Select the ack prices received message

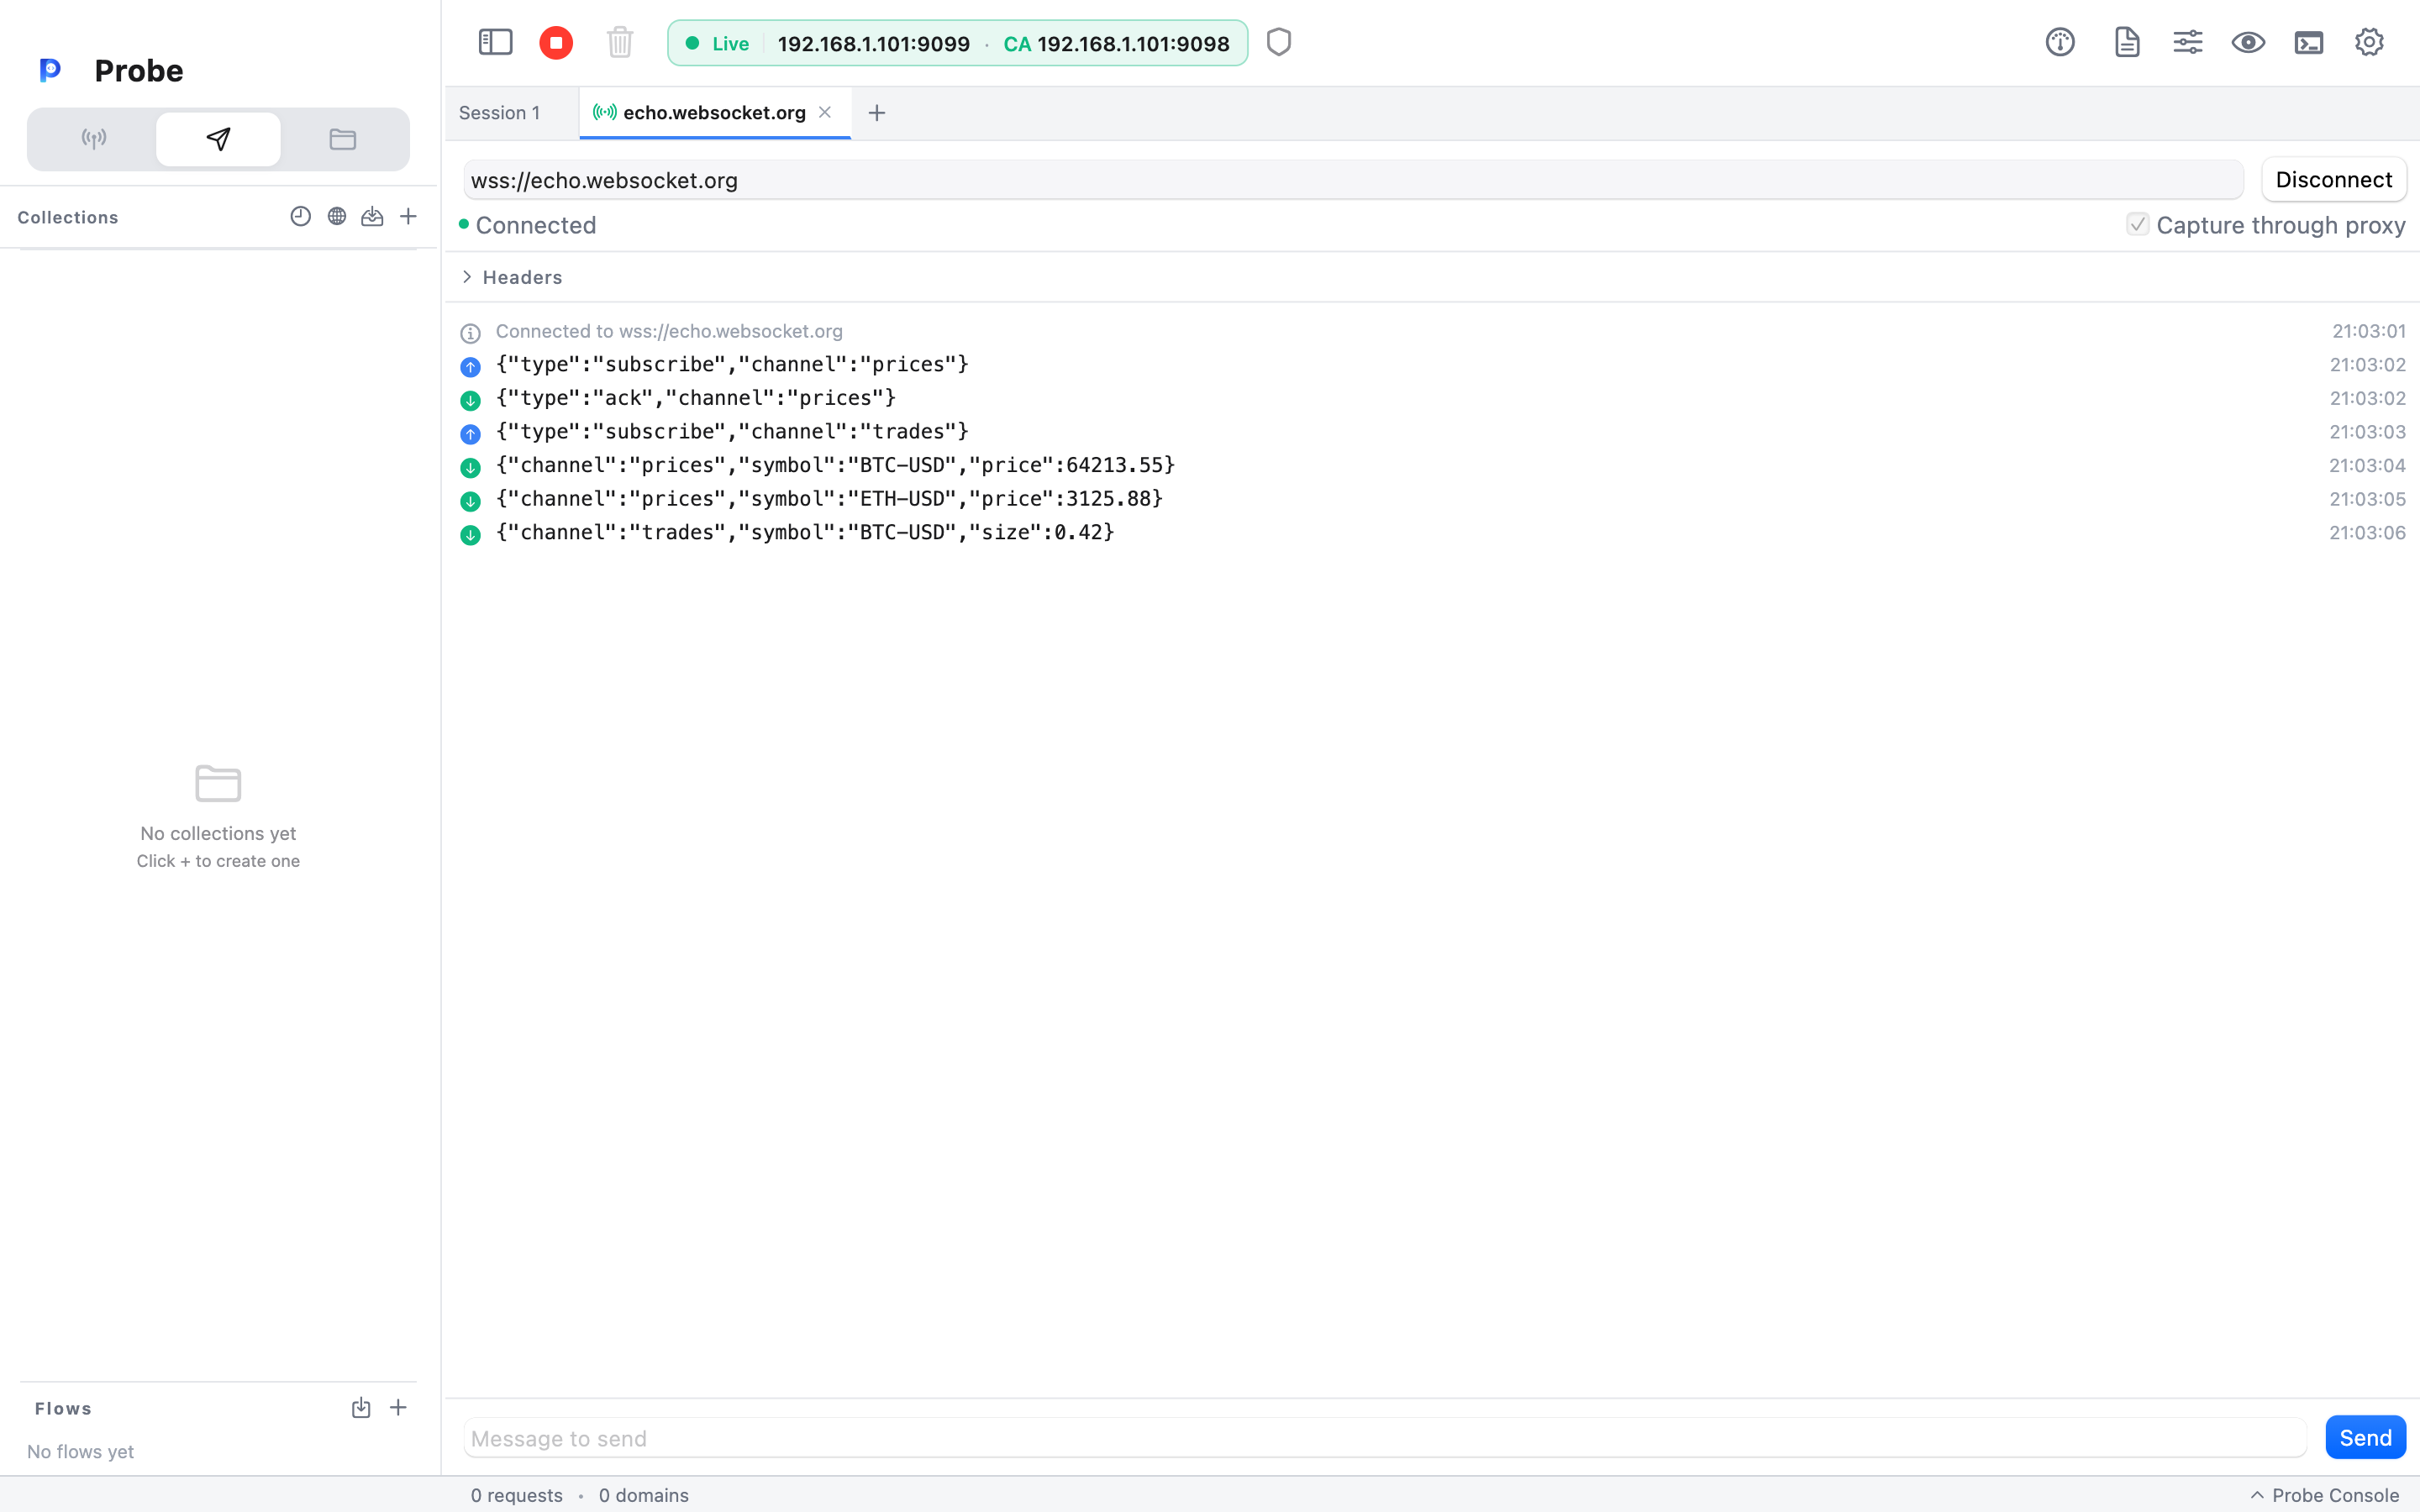click(1432, 398)
